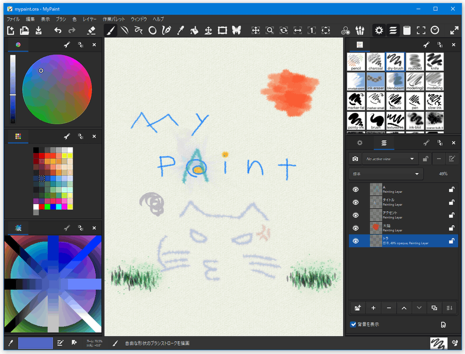
Task: Click the Fit View toolbar icon
Action: (325, 30)
